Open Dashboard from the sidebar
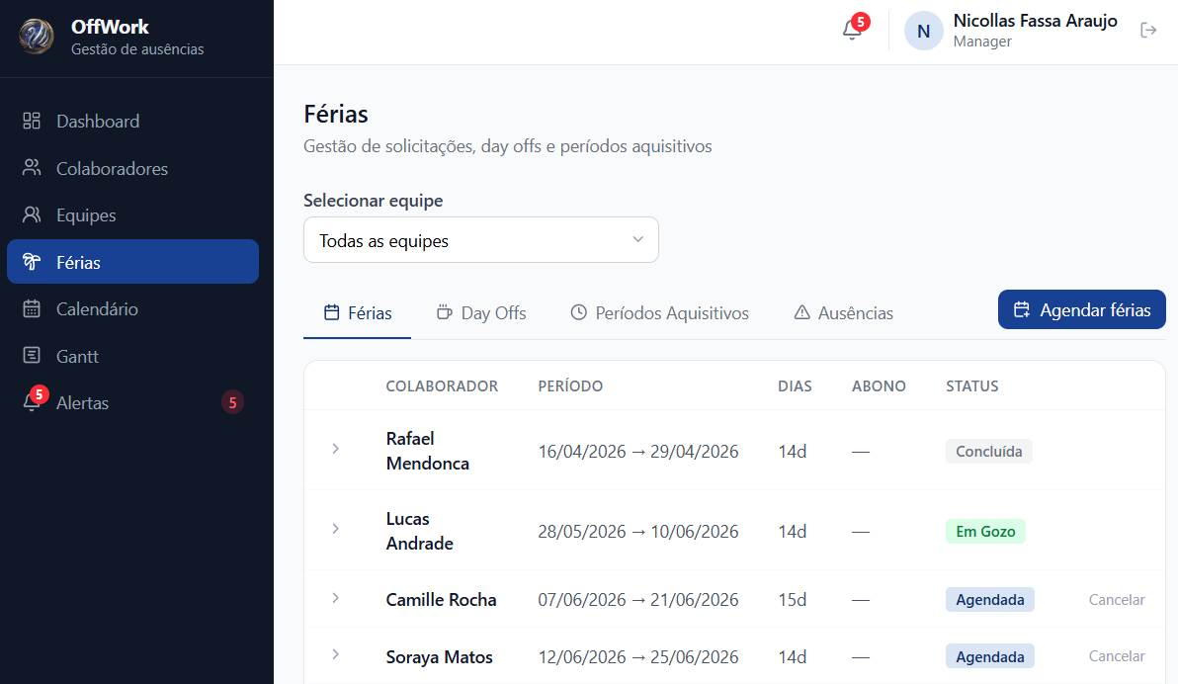 (x=133, y=121)
